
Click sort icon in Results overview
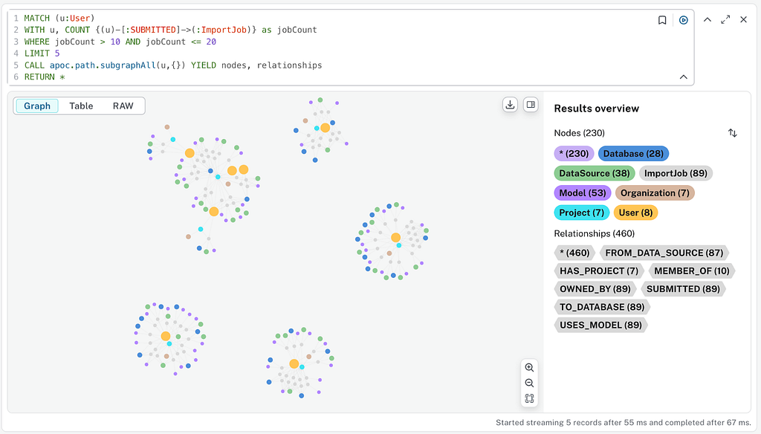click(x=733, y=133)
